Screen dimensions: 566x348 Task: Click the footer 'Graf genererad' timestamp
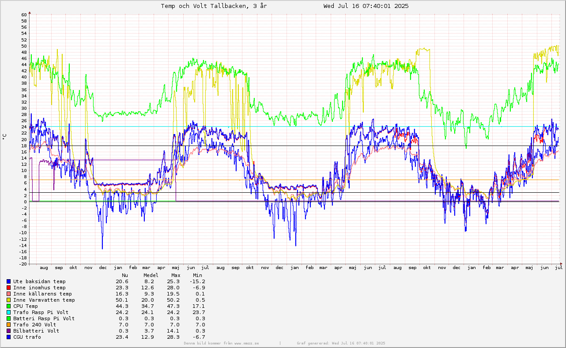tap(341, 343)
